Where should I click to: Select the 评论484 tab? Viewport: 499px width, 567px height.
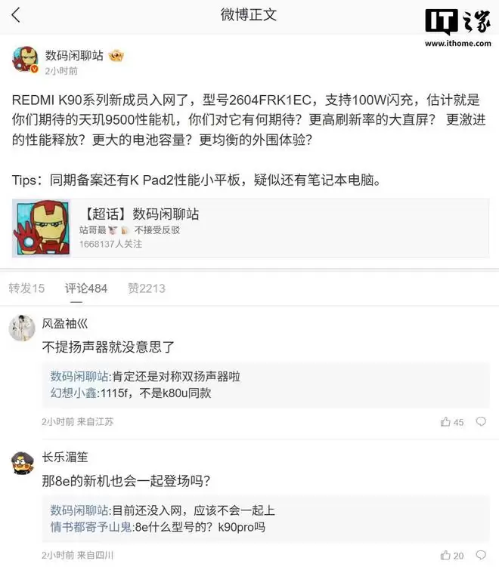click(x=86, y=288)
